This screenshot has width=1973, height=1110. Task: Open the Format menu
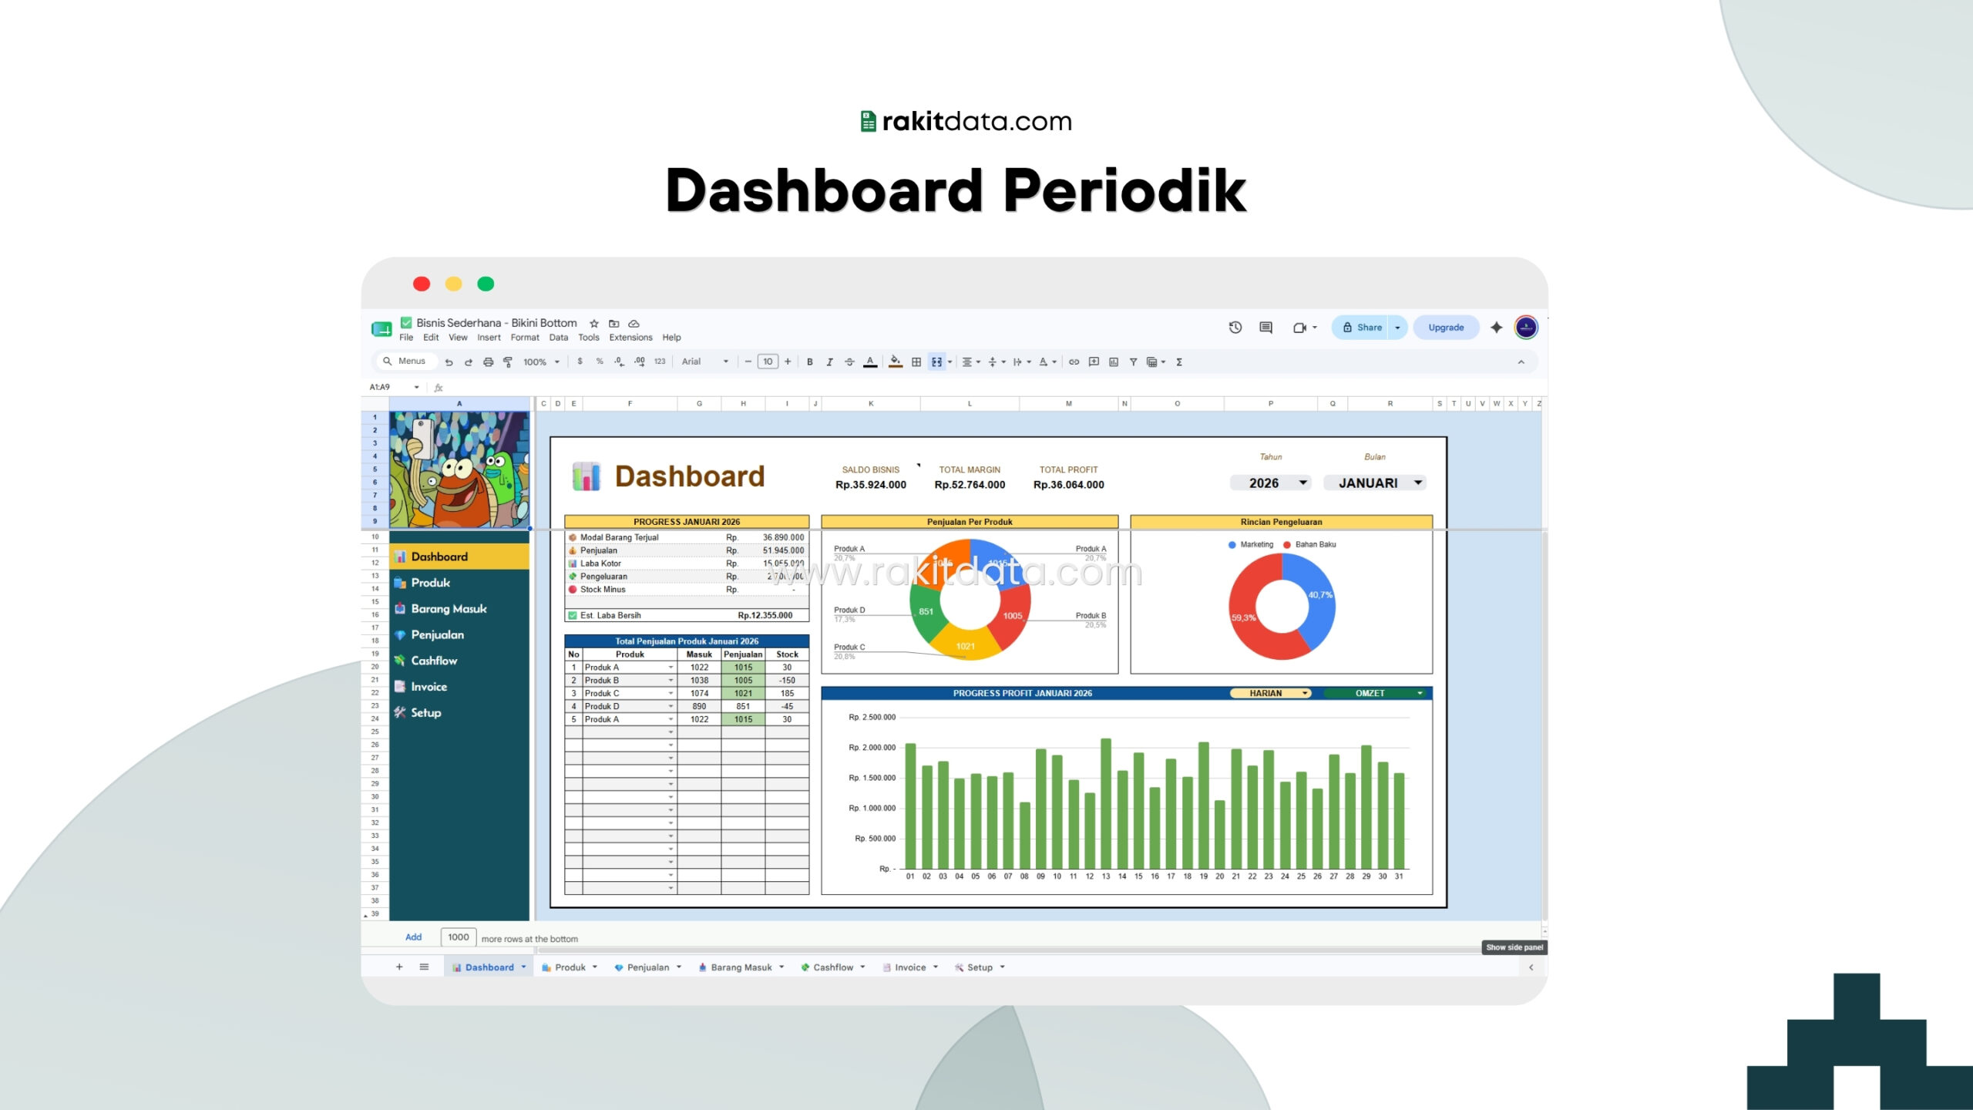point(525,338)
